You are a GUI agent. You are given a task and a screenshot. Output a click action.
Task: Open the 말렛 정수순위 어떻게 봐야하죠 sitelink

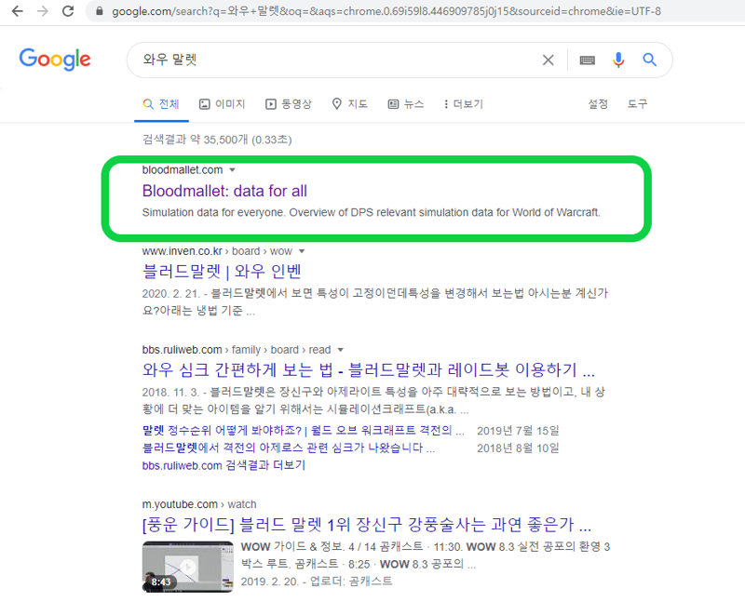click(304, 431)
